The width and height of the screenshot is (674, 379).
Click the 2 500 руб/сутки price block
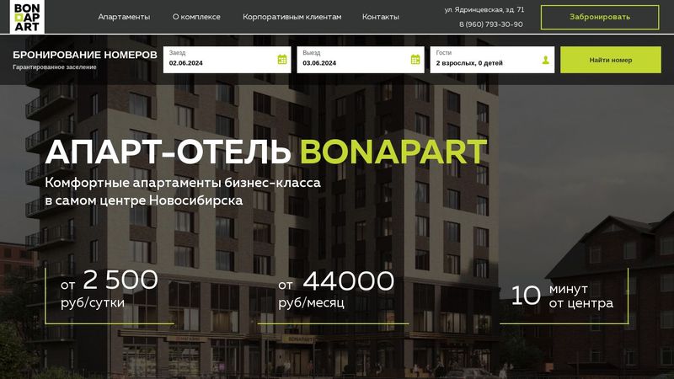(110, 289)
